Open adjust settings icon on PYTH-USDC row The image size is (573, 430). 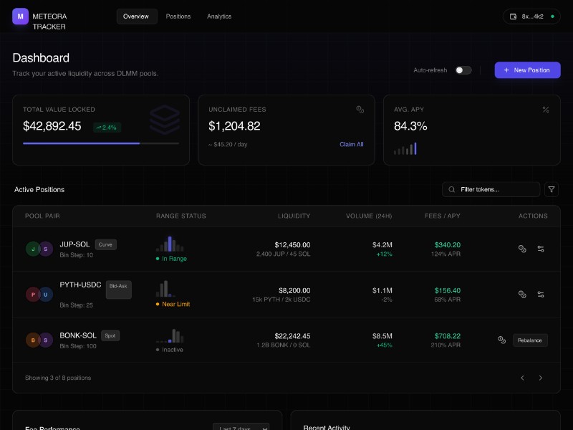(541, 294)
